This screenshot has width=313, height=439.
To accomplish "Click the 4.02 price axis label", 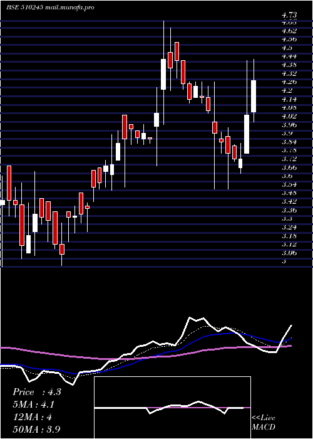I will tap(289, 116).
